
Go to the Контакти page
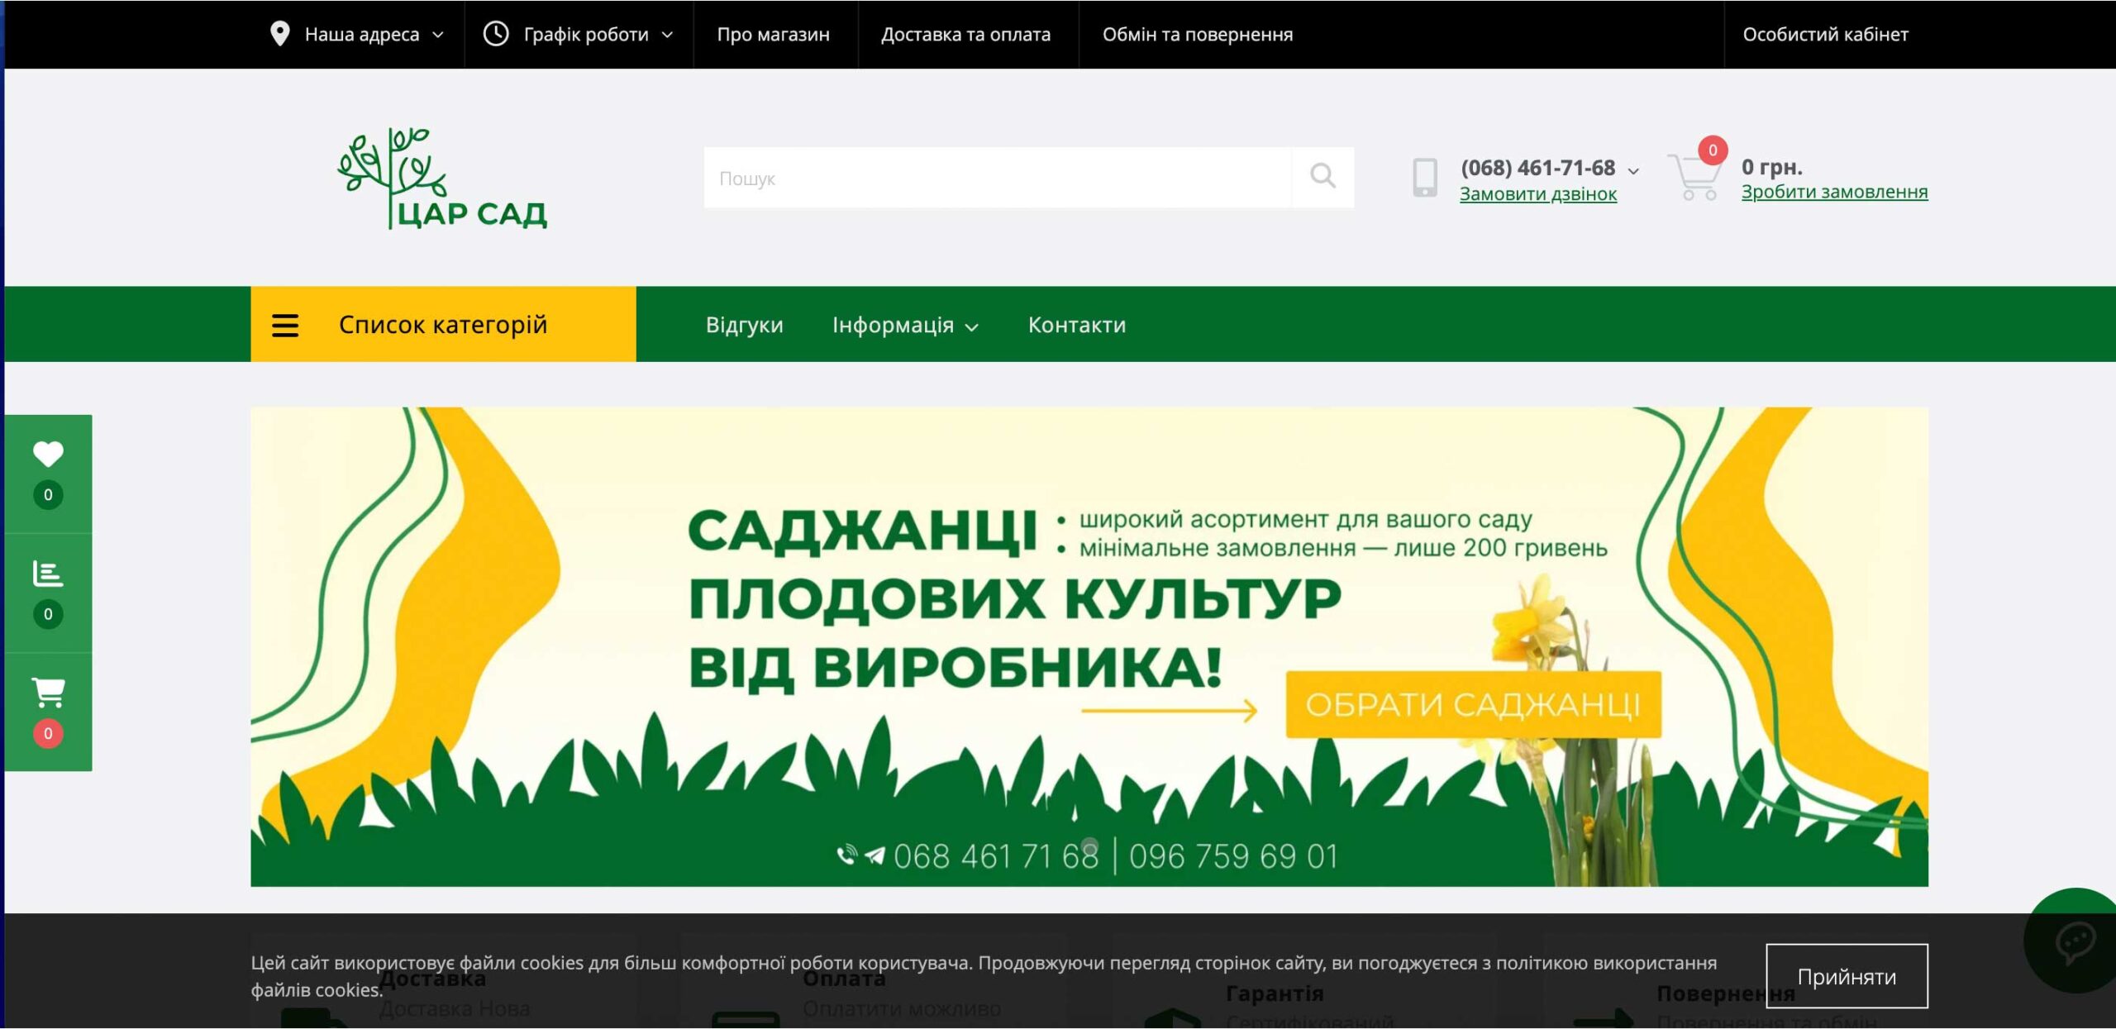(1076, 326)
